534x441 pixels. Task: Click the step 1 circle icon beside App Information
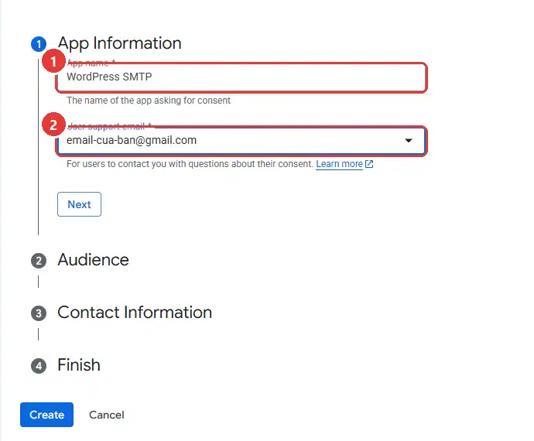pos(39,44)
